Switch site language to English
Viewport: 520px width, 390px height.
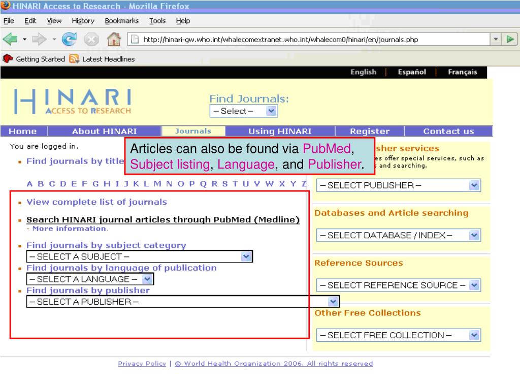(364, 72)
